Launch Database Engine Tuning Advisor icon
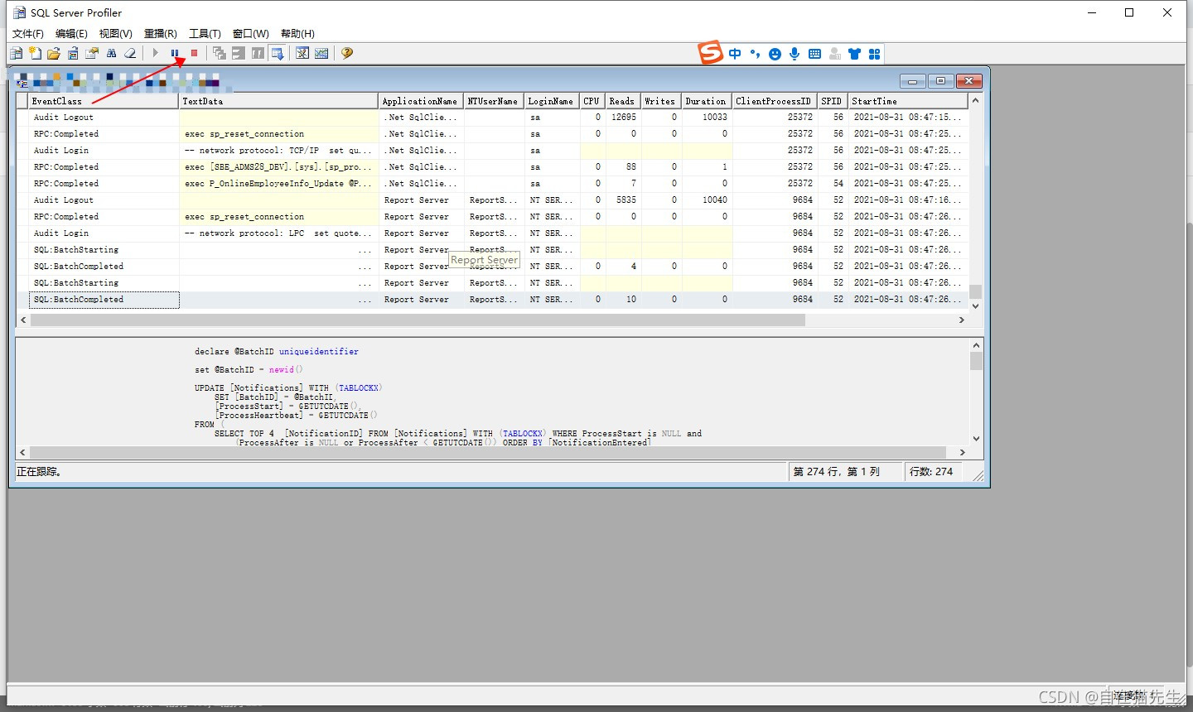This screenshot has width=1193, height=712. click(302, 53)
